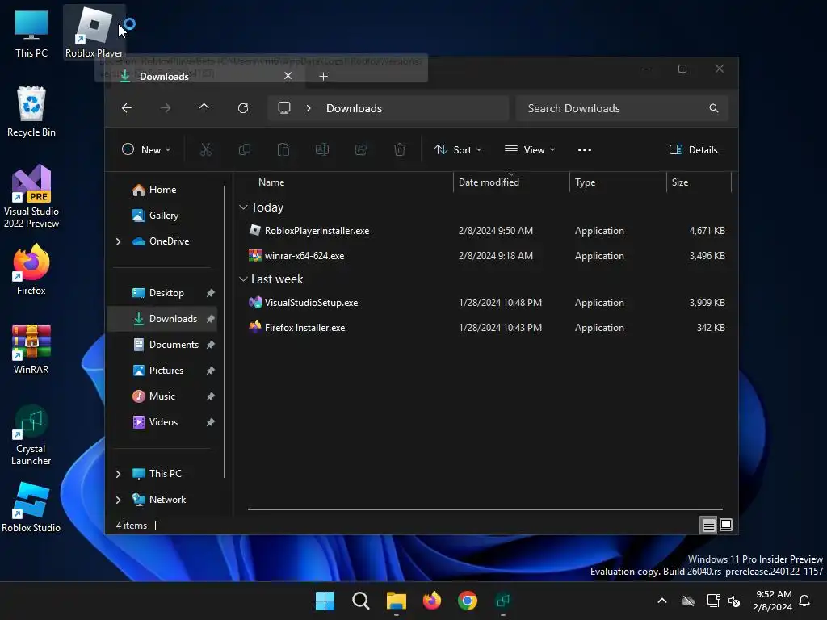
Task: Switch to large thumbnails view icon
Action: click(726, 525)
